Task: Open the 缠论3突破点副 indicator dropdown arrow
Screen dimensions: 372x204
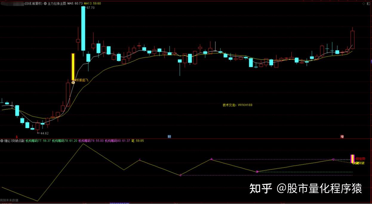Action: click(x=1, y=141)
